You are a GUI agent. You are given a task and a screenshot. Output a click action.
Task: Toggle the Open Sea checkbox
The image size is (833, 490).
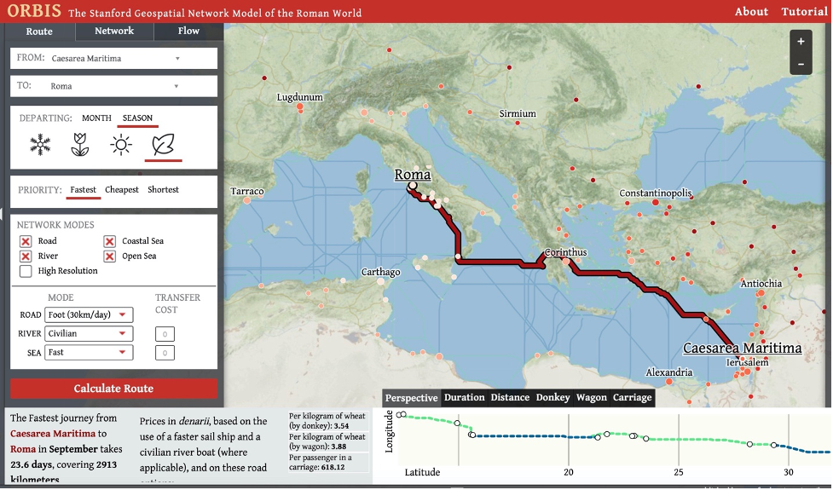pos(109,257)
